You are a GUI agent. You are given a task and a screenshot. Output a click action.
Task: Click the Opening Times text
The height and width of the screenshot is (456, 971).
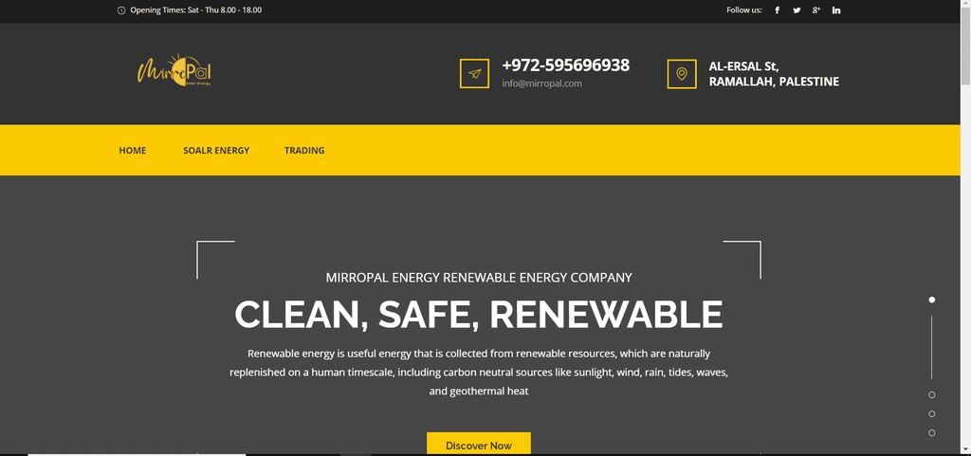click(x=195, y=9)
